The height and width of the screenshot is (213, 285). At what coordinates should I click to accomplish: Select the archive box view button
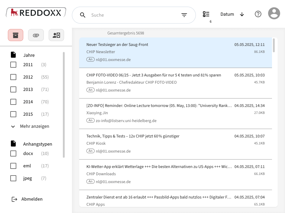pos(15,35)
